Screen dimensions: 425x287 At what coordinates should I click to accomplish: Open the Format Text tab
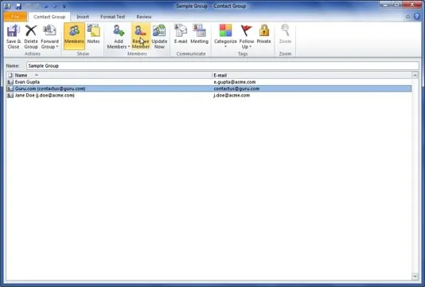[112, 17]
